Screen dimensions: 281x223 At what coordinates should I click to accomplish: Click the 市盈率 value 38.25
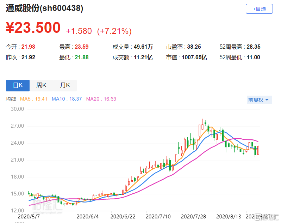pyautogui.click(x=194, y=47)
